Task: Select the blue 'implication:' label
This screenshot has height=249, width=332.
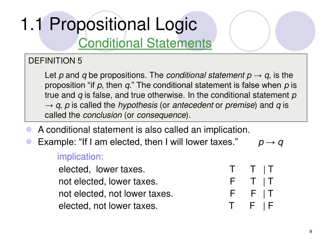Action: point(80,157)
